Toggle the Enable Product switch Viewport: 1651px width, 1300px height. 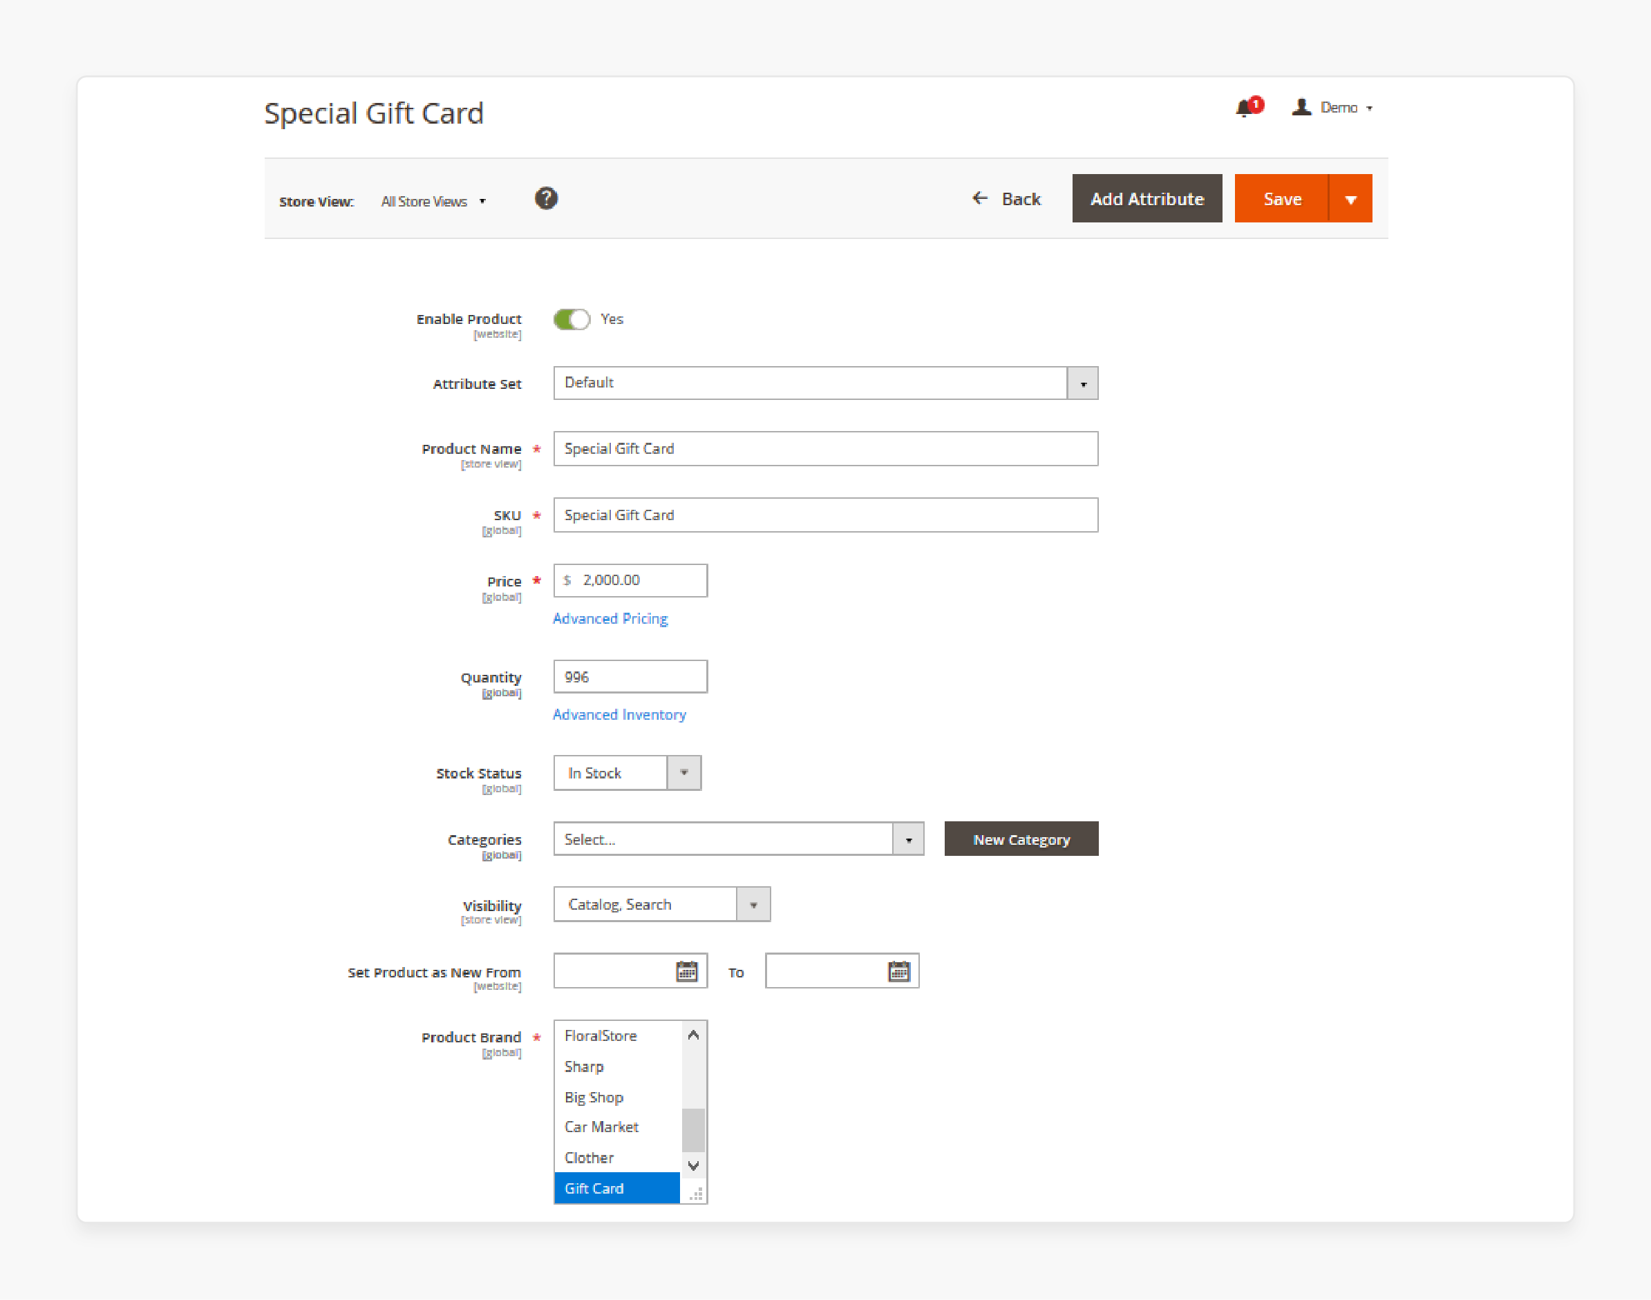pos(571,319)
